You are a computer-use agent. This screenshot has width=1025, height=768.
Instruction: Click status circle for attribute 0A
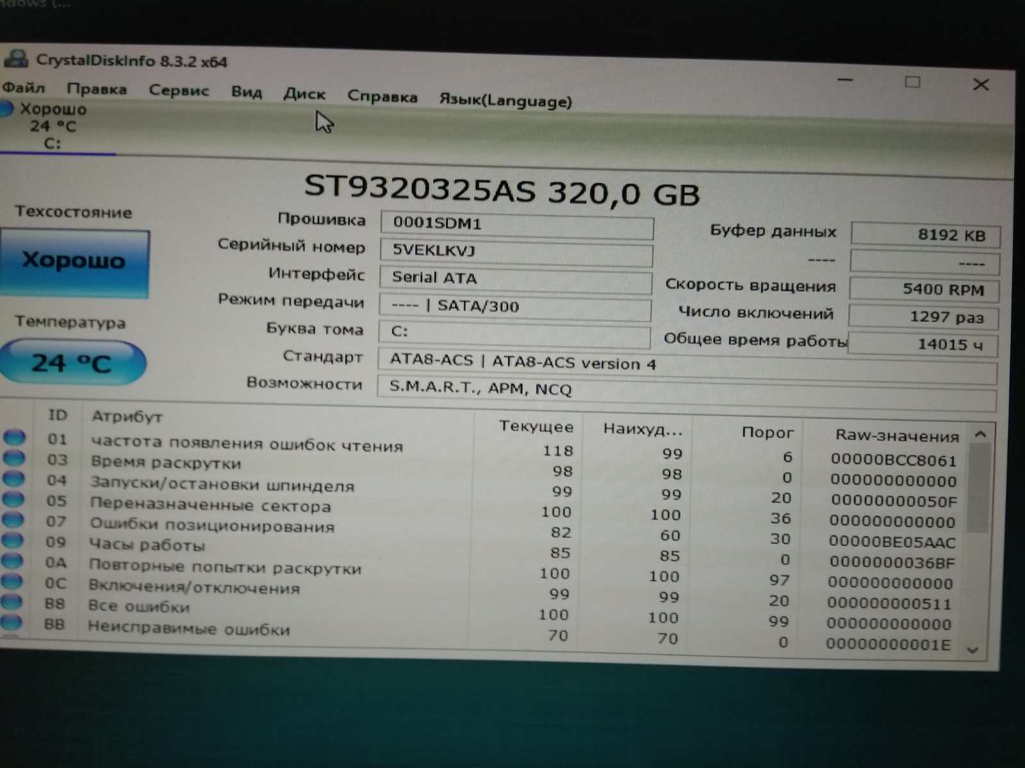pyautogui.click(x=13, y=561)
